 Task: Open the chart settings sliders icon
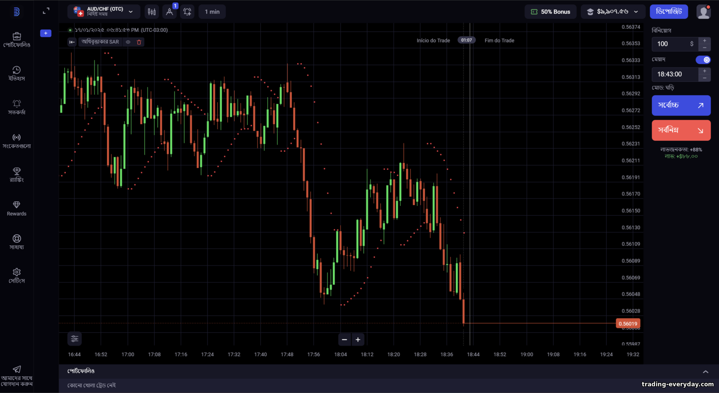pos(74,339)
